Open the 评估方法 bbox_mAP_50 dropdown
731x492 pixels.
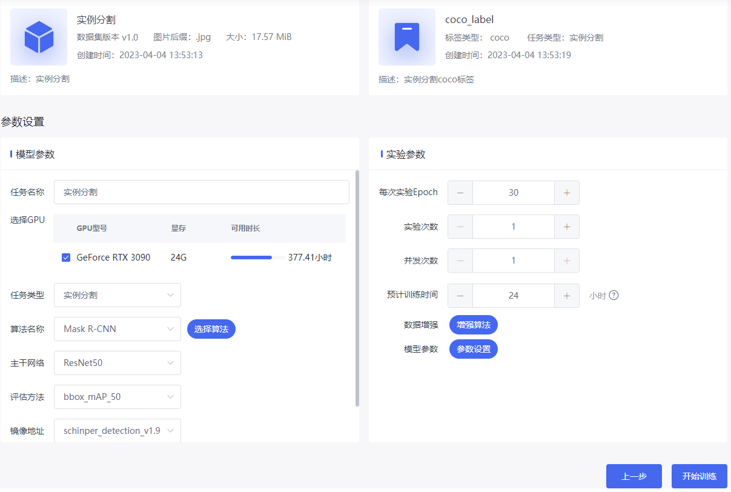point(117,397)
